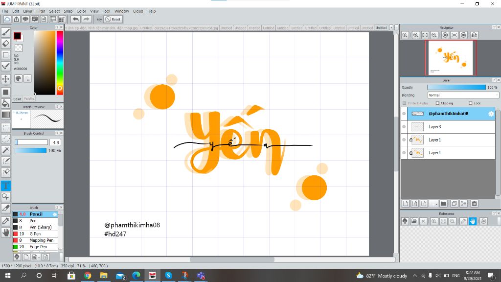Expand document tabs list arrow
Viewport: 501px width, 282px height.
[391, 28]
